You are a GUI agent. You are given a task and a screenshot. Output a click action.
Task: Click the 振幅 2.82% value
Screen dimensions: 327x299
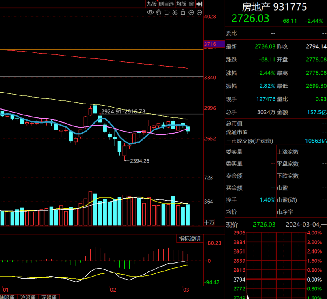(x=267, y=86)
